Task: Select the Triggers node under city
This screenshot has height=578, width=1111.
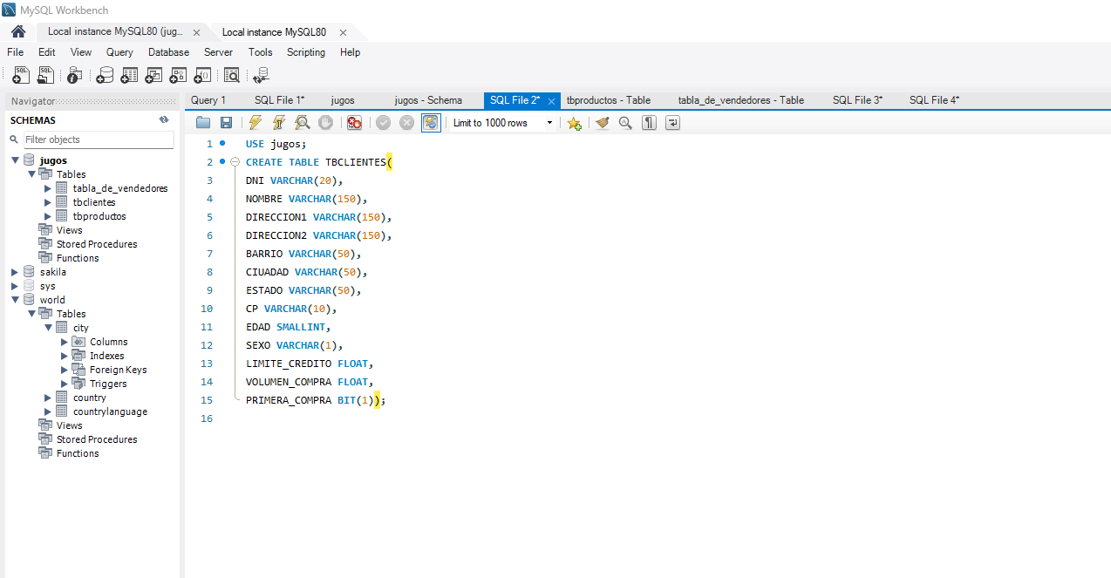Action: (x=108, y=384)
